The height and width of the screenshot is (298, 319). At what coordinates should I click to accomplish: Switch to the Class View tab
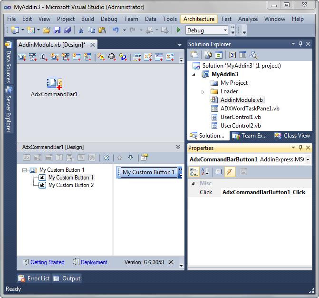point(292,136)
